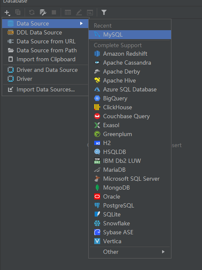Screen dimensions: 202x270
Task: Expand the Other databases submenu
Action: [x=130, y=252]
